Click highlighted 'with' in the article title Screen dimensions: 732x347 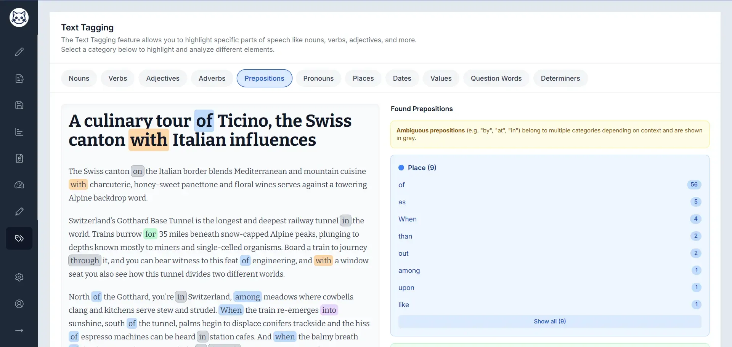point(149,140)
